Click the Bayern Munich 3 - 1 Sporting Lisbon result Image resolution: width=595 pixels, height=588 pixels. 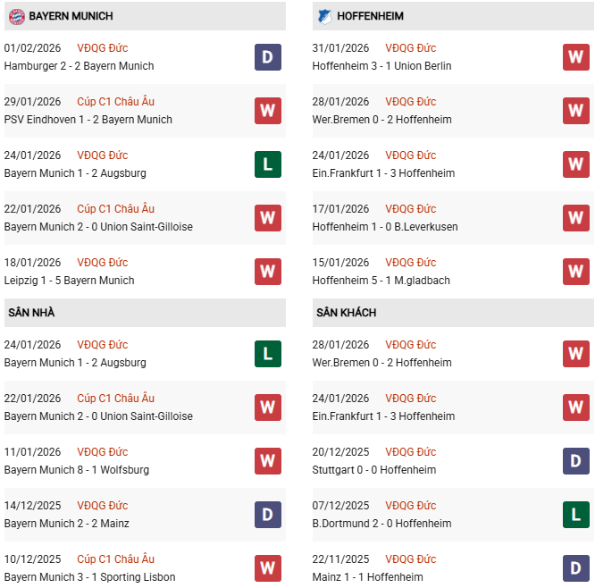click(x=89, y=577)
